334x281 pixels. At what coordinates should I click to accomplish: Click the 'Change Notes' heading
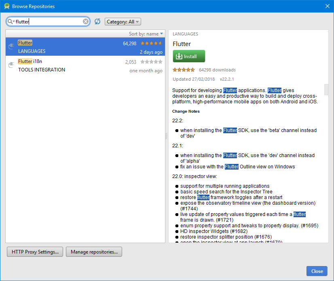tap(186, 111)
